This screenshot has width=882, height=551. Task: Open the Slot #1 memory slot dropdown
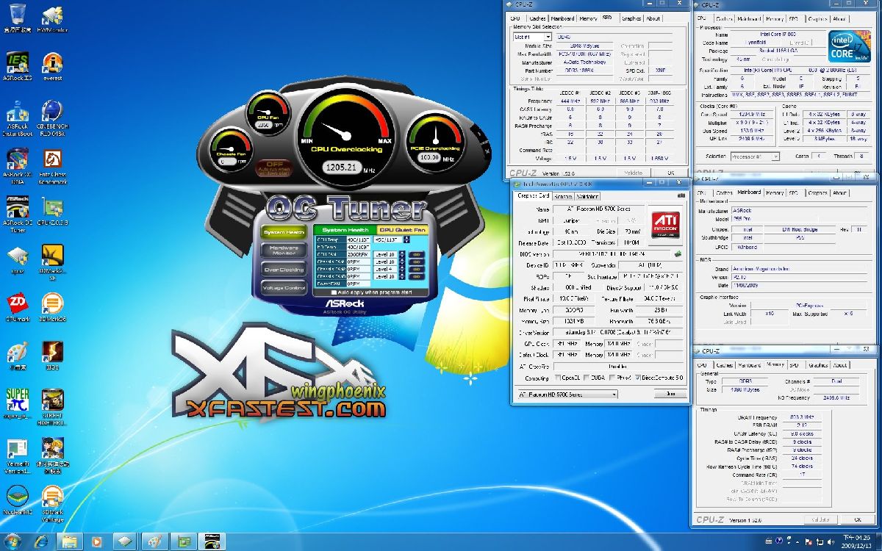point(532,36)
